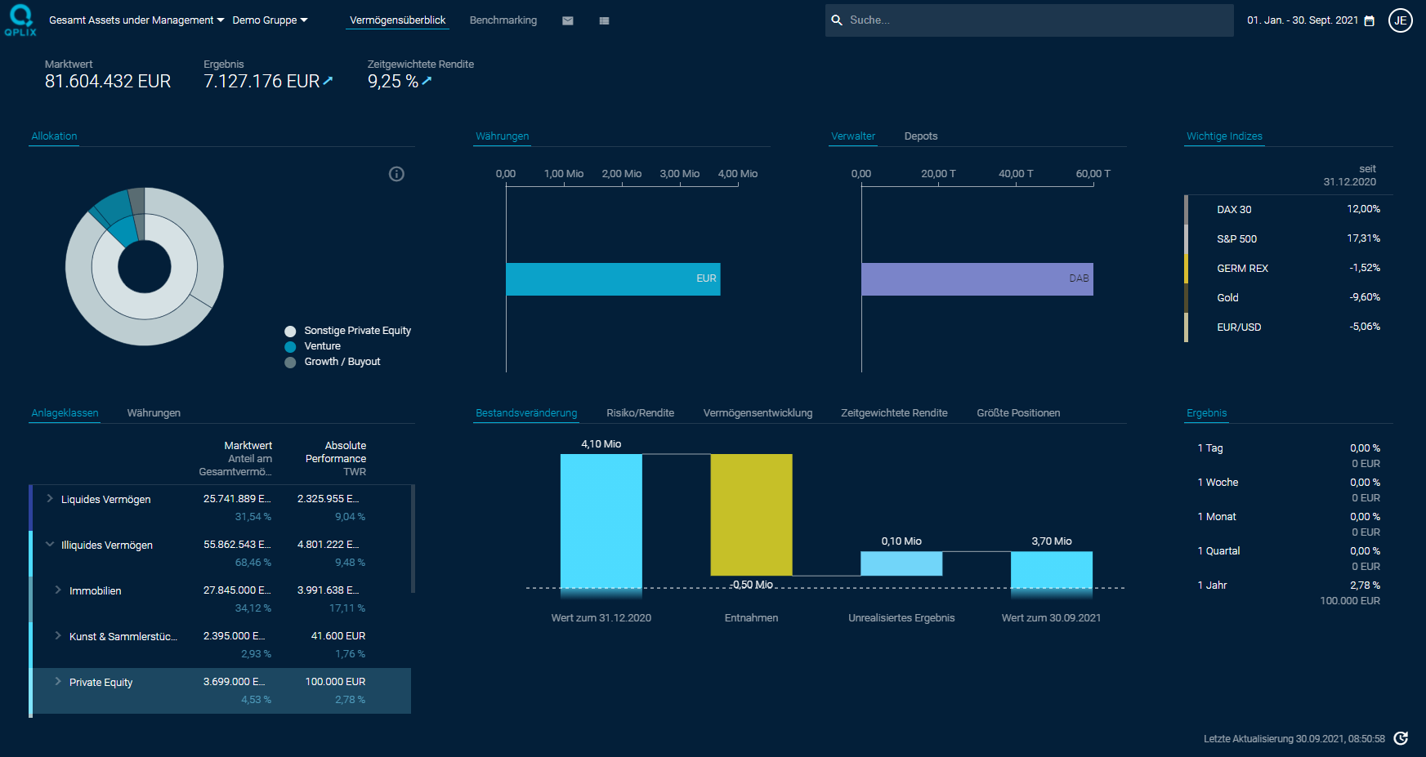Click the 1 Tag result row
The image size is (1426, 757).
pyautogui.click(x=1289, y=456)
